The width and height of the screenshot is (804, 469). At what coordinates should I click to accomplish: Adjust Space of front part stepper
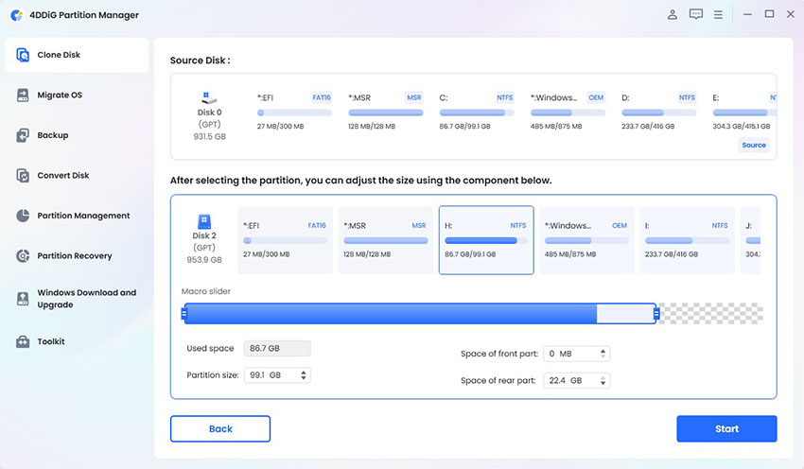pos(603,354)
